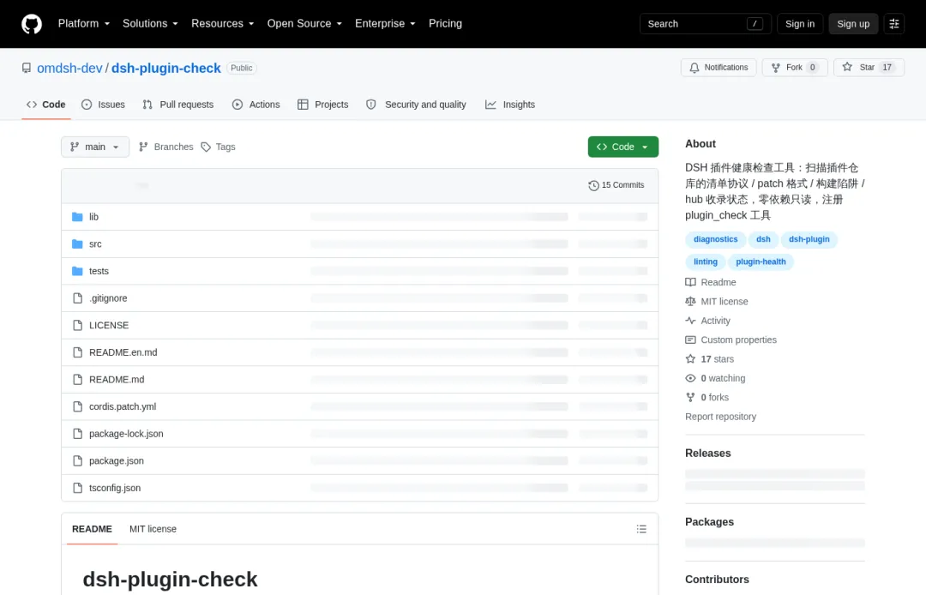Click the Sign up button
Image resolution: width=926 pixels, height=595 pixels.
(853, 24)
